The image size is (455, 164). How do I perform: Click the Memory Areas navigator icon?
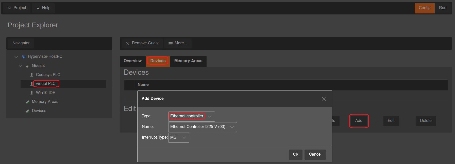pos(28,102)
